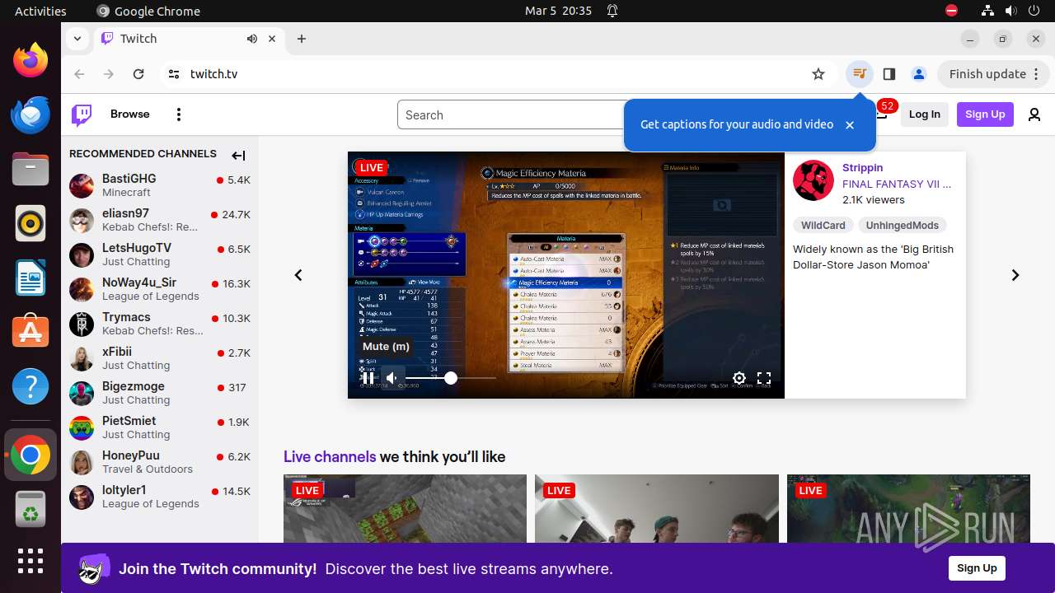Bookmark this page with the star
This screenshot has width=1055, height=593.
[x=818, y=74]
